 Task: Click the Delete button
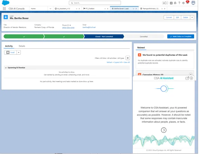pos(186,17)
